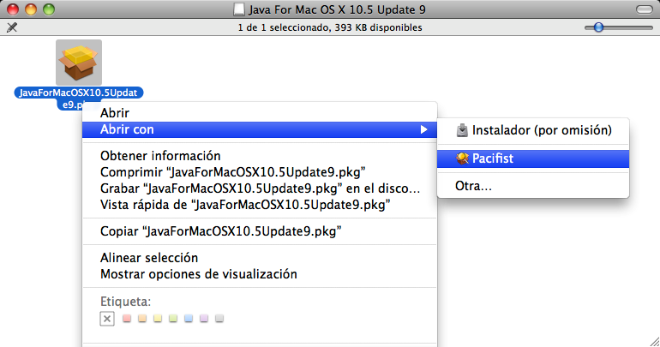Click the window resize grip corner
Viewport: 660px width, 347px height.
coord(654,341)
